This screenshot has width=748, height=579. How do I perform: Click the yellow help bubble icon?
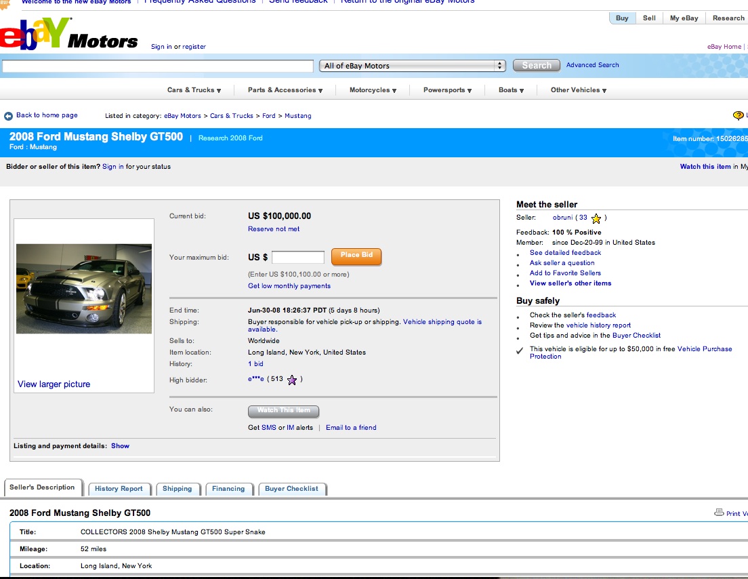click(738, 116)
